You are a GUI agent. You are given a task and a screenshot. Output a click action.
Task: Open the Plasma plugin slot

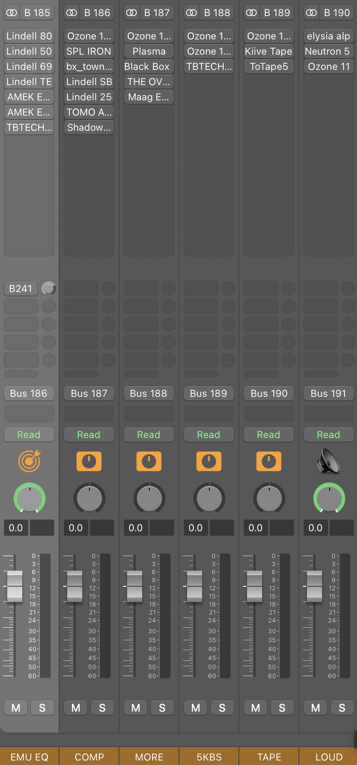pyautogui.click(x=149, y=51)
